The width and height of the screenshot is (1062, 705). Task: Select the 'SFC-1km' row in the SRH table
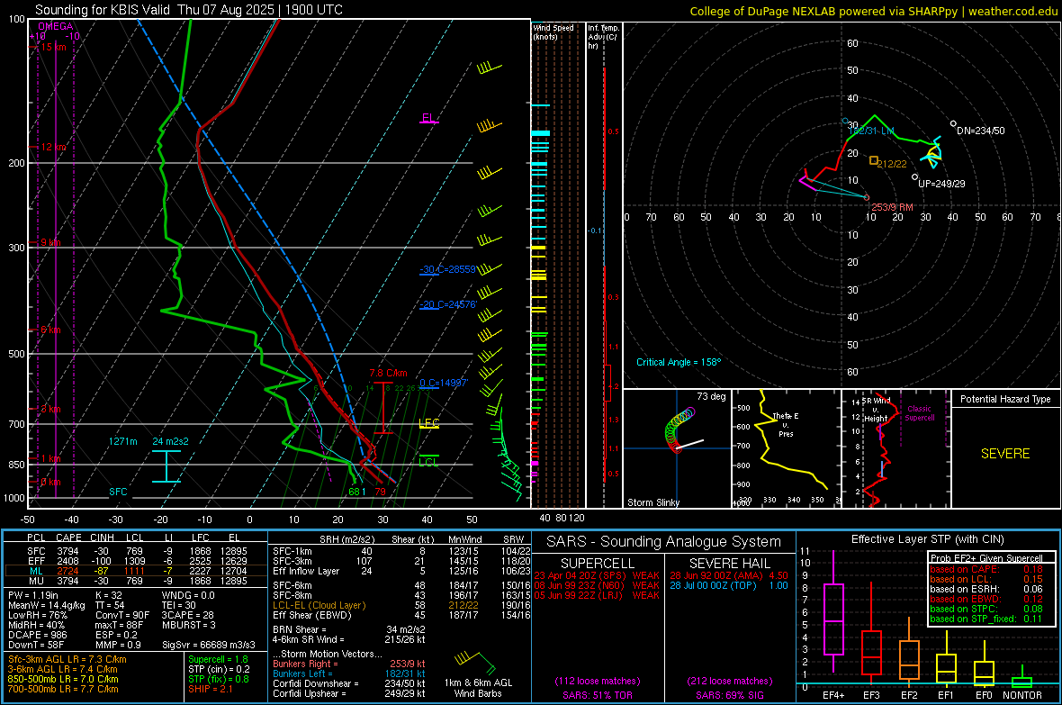coord(401,551)
